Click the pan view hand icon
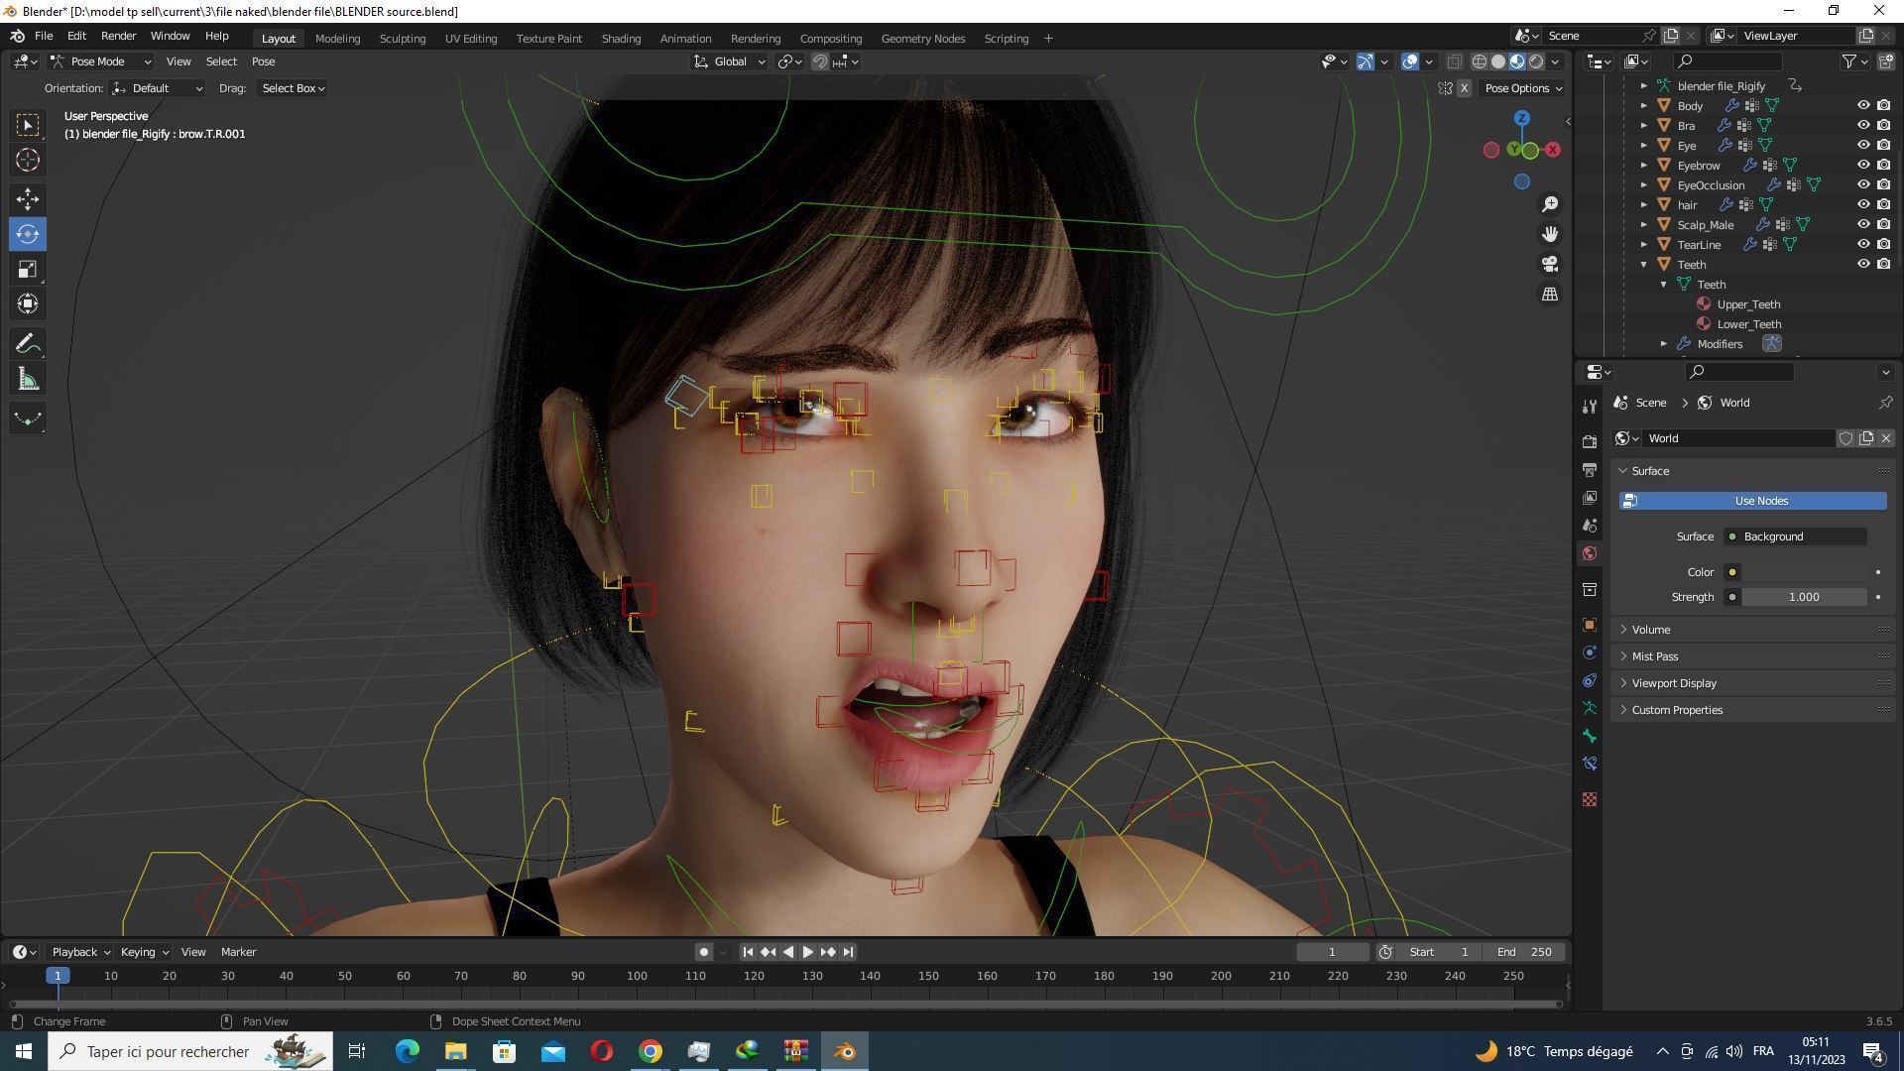Viewport: 1904px width, 1071px height. coord(1550,234)
